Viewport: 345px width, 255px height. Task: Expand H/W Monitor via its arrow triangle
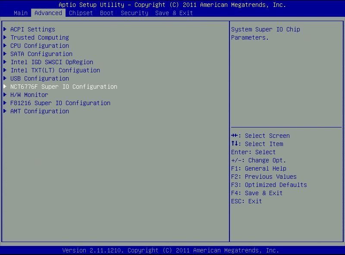click(x=5, y=95)
